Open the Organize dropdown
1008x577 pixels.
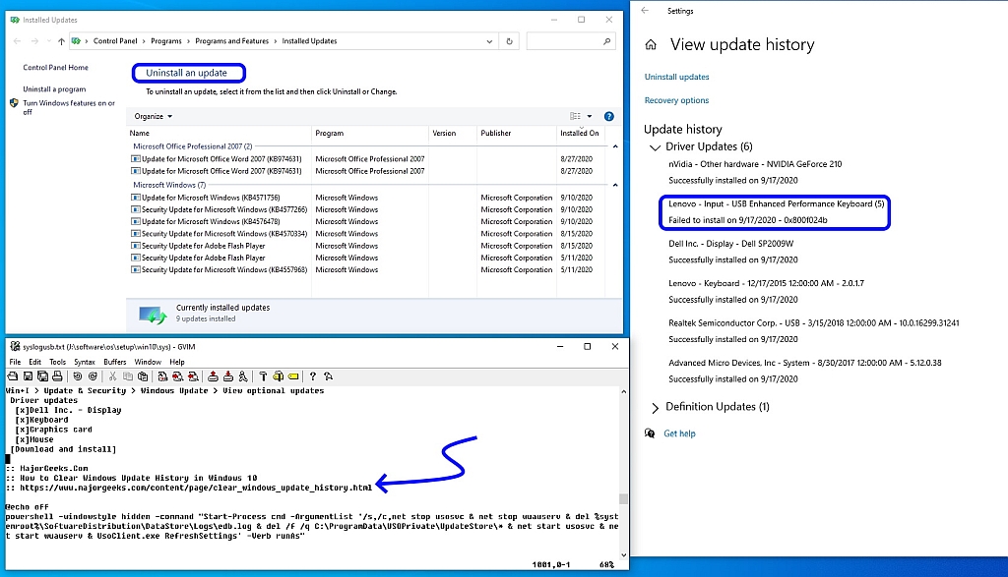click(153, 116)
